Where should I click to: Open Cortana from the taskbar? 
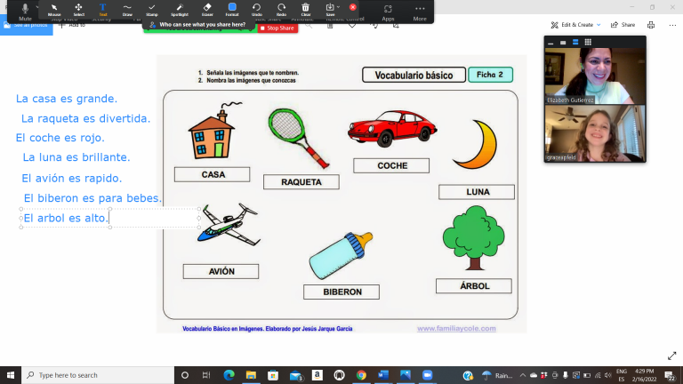click(185, 375)
